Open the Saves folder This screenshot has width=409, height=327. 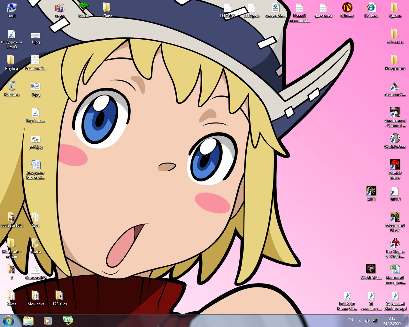point(12,298)
